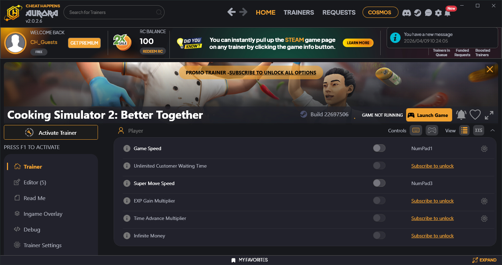Click Subscribe to unlock for Infinite Money

coord(432,236)
